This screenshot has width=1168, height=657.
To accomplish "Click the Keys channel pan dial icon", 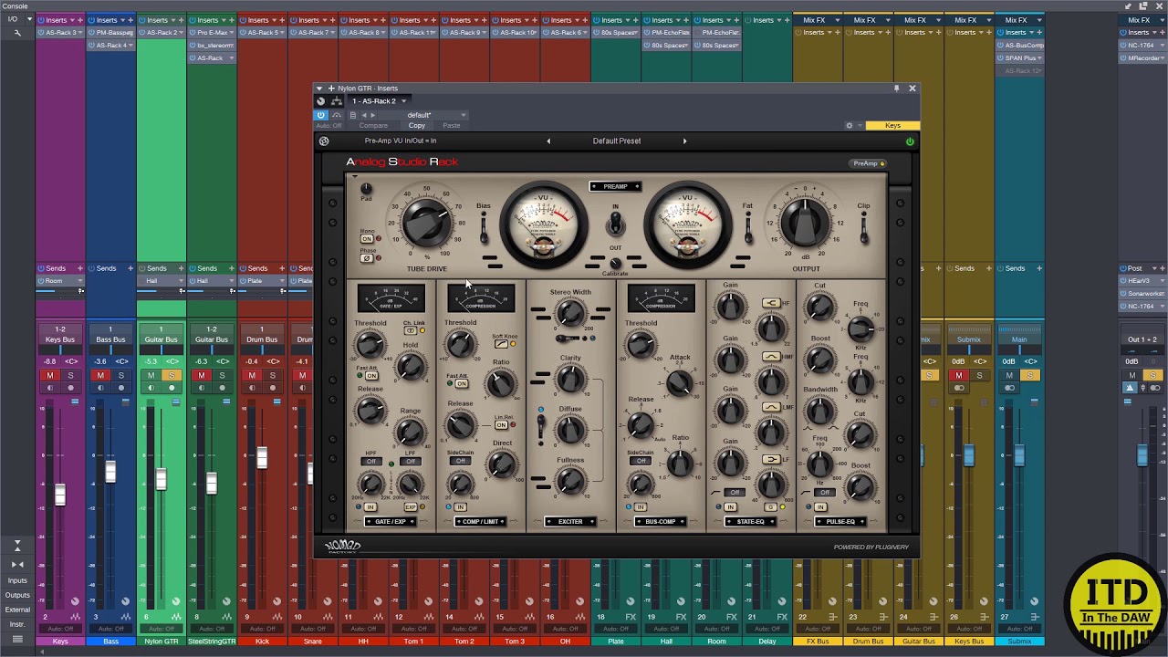I will pyautogui.click(x=75, y=601).
